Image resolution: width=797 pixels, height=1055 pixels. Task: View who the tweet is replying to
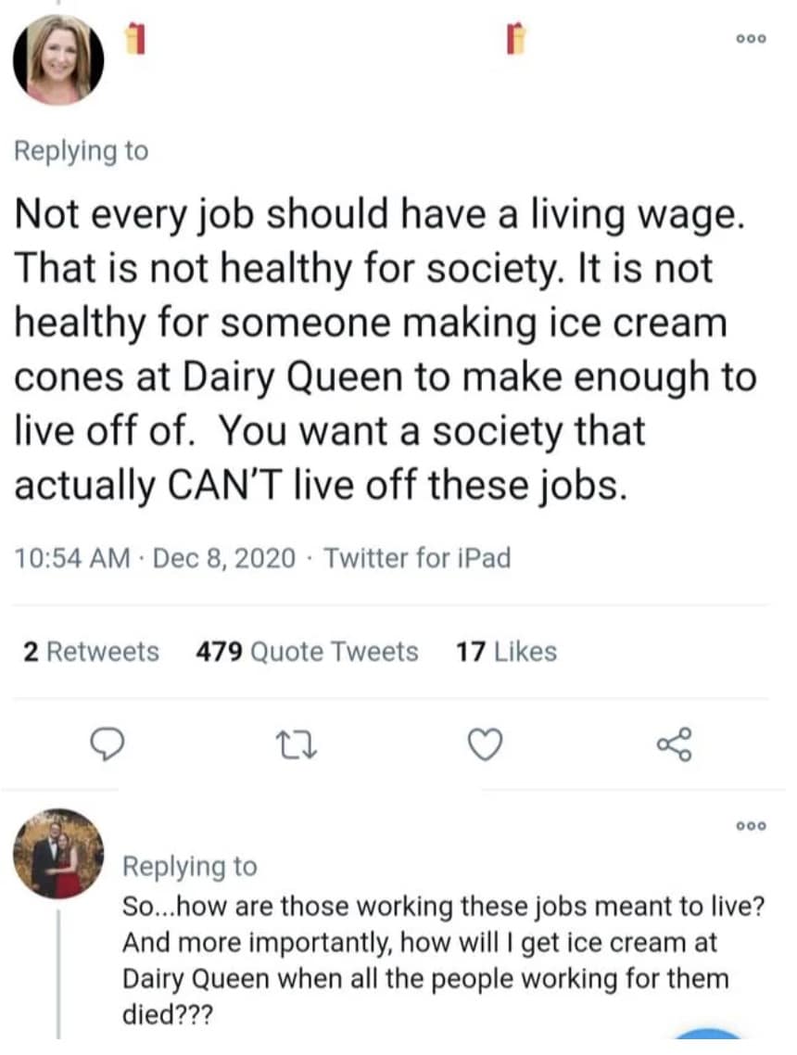pyautogui.click(x=82, y=151)
